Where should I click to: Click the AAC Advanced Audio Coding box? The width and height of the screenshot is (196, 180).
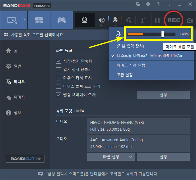pos(138,143)
